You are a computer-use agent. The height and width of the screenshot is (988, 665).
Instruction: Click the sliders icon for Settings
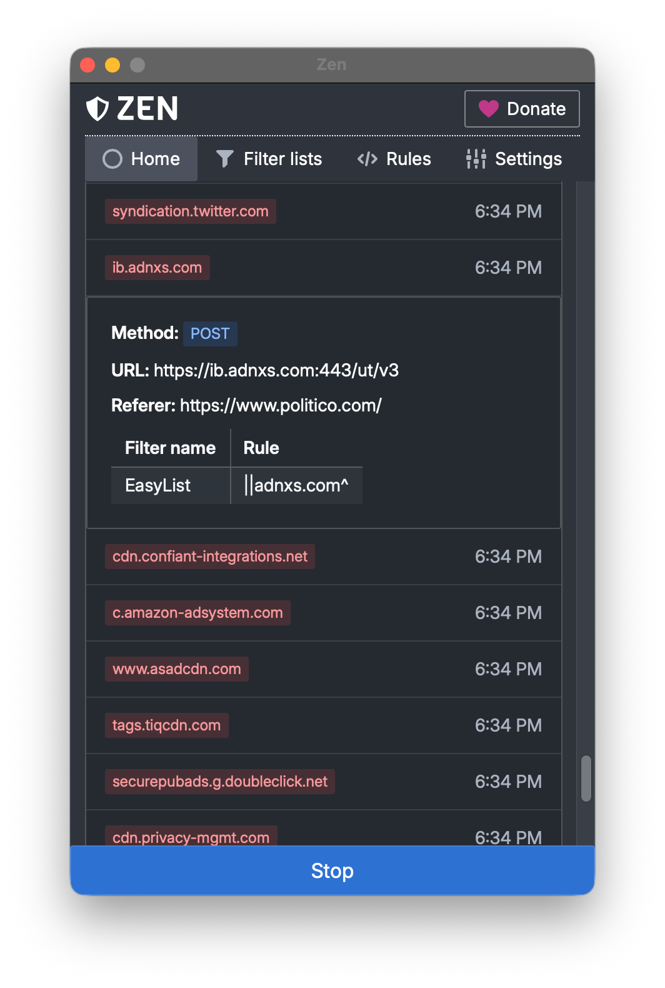point(476,159)
